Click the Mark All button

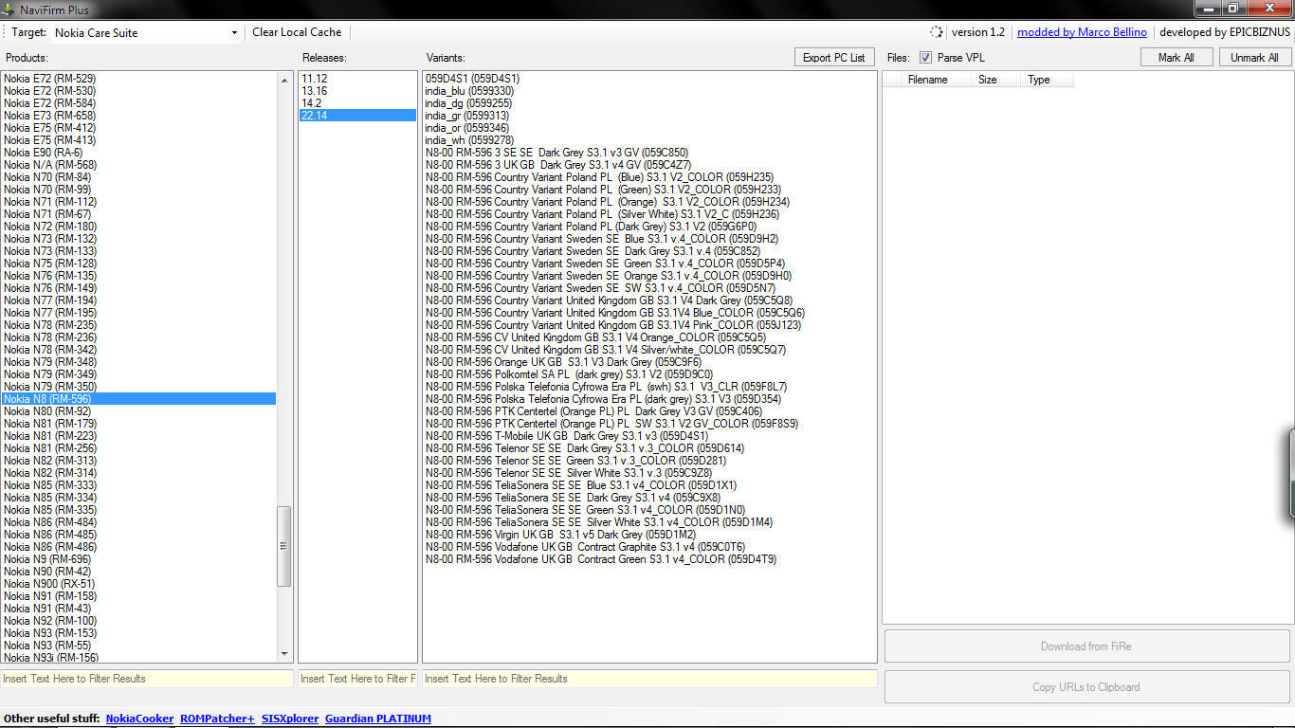(1176, 58)
